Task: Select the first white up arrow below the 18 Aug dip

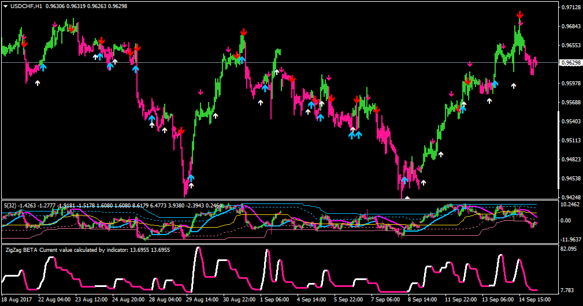Action: pyautogui.click(x=37, y=83)
